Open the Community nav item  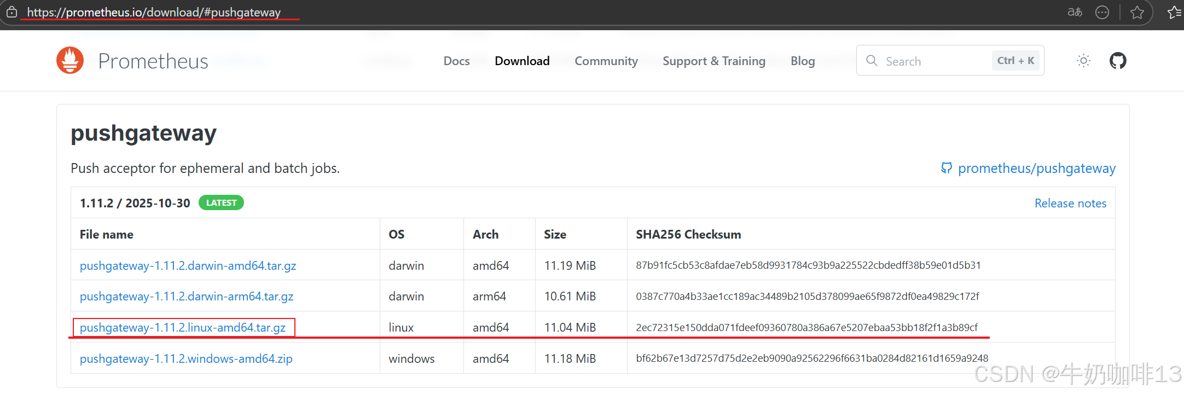(x=606, y=61)
